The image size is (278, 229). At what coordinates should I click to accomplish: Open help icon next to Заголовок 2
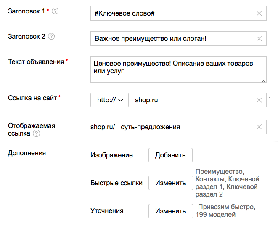51,36
